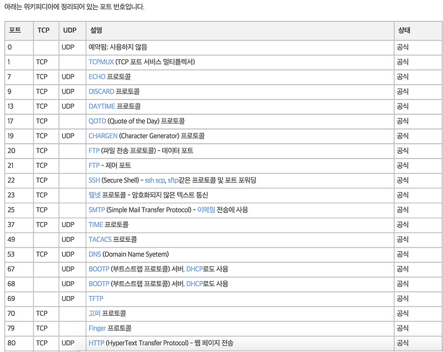Click the 공식 status in port 21 row
Image resolution: width=443 pixels, height=352 pixels.
tap(402, 166)
